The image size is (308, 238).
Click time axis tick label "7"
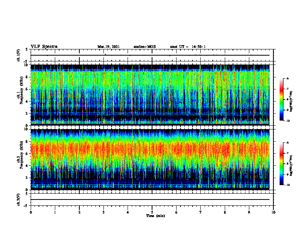tap(201, 212)
